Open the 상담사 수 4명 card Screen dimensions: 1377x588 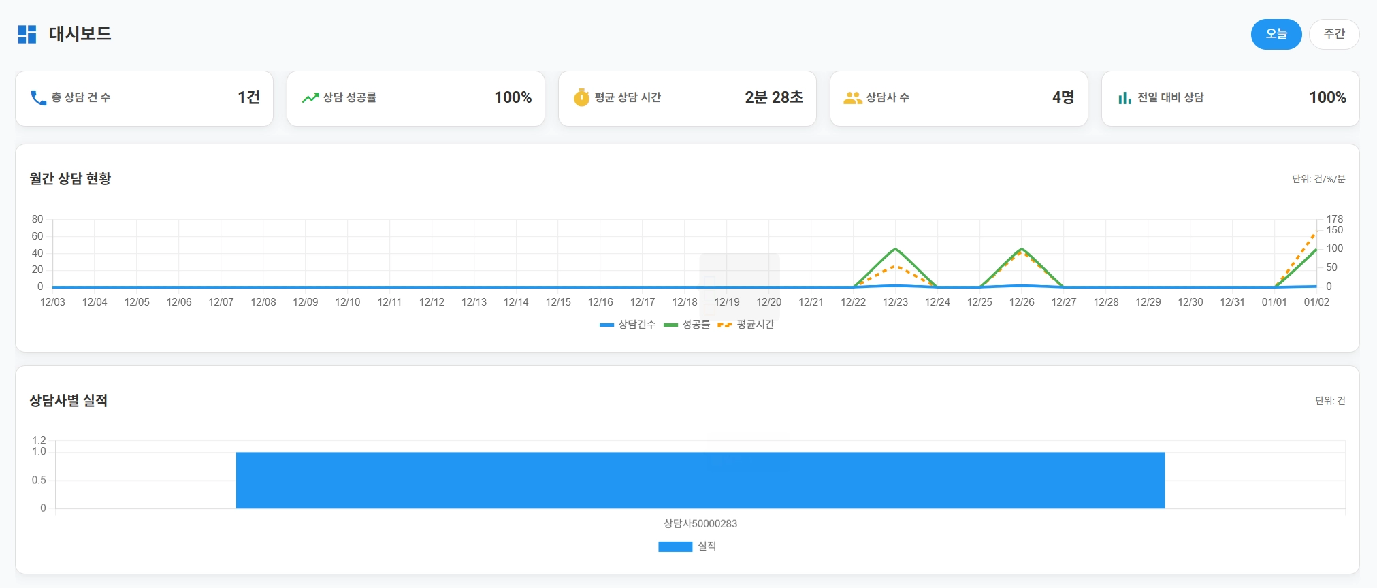(959, 99)
